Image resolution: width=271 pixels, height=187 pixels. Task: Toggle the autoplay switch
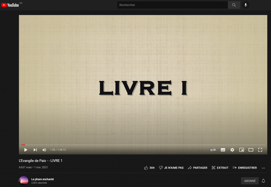[213, 150]
